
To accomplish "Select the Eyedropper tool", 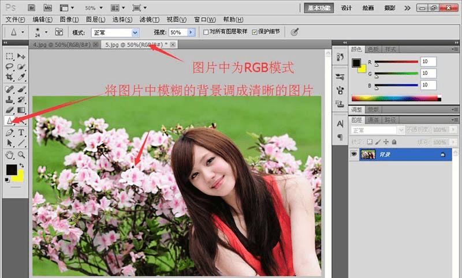I will (21, 77).
